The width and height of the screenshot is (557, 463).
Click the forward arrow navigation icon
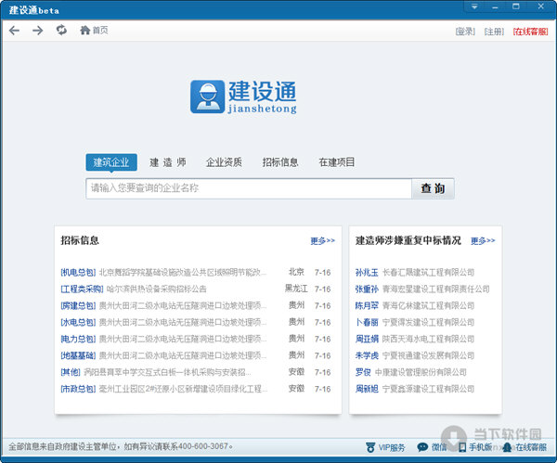coord(37,31)
